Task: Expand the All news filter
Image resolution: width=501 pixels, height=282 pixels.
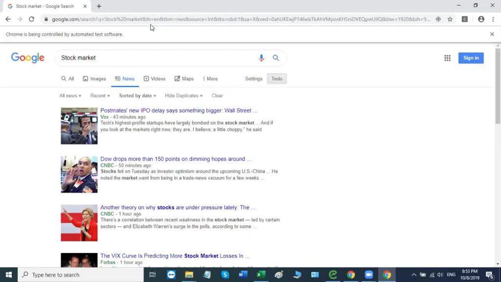Action: point(70,95)
